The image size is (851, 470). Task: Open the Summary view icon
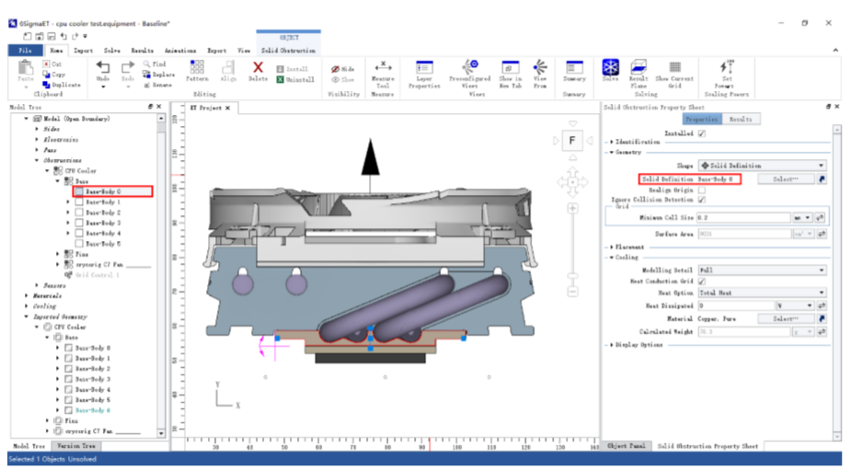click(x=574, y=68)
